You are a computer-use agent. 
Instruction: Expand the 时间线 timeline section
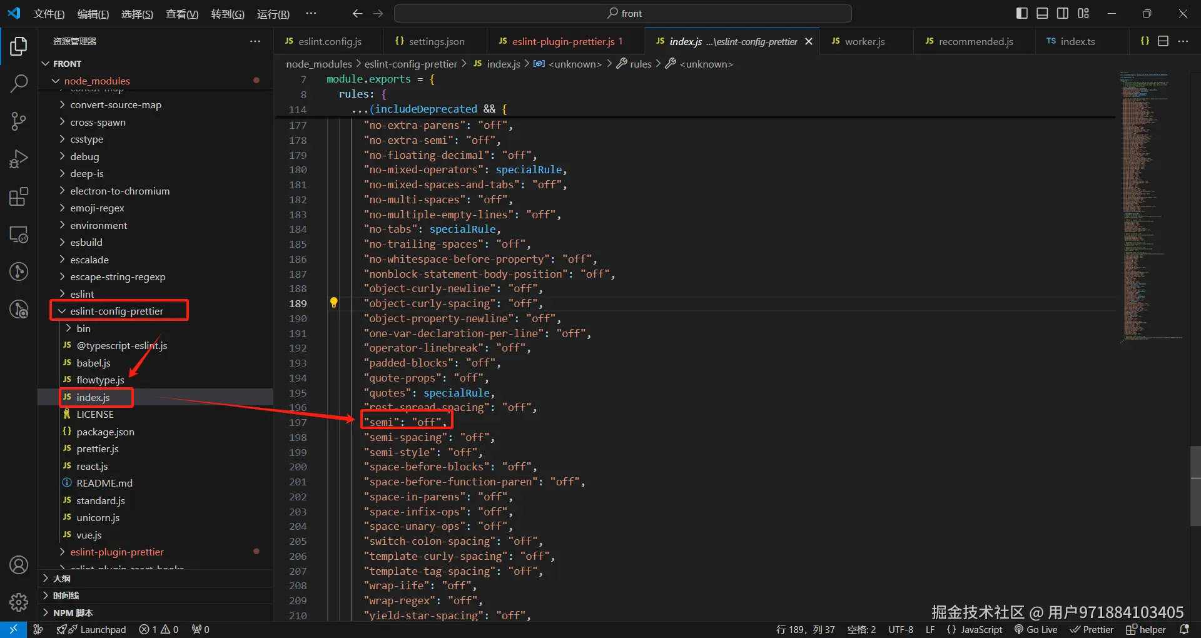point(155,595)
